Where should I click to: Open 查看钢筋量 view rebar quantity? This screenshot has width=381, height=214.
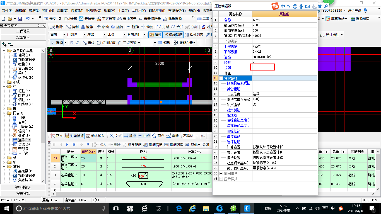coord(149,19)
